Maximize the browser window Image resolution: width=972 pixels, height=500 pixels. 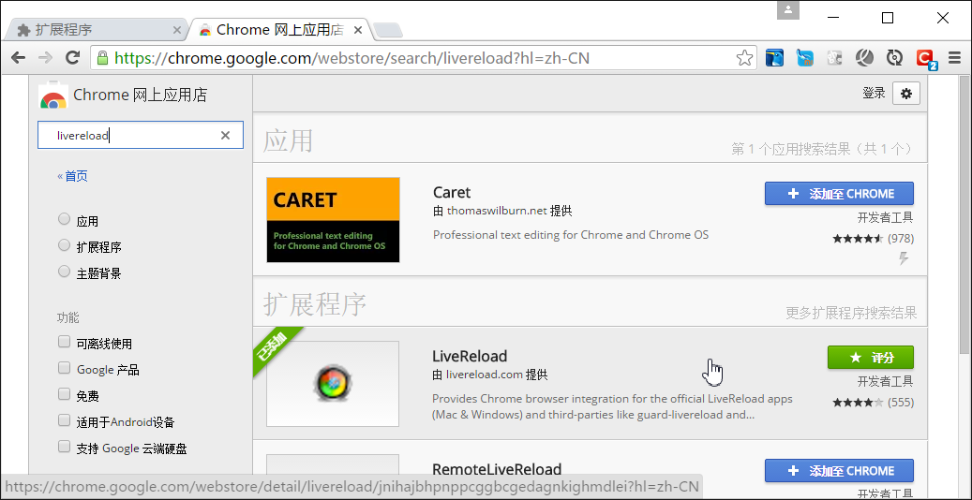point(888,18)
